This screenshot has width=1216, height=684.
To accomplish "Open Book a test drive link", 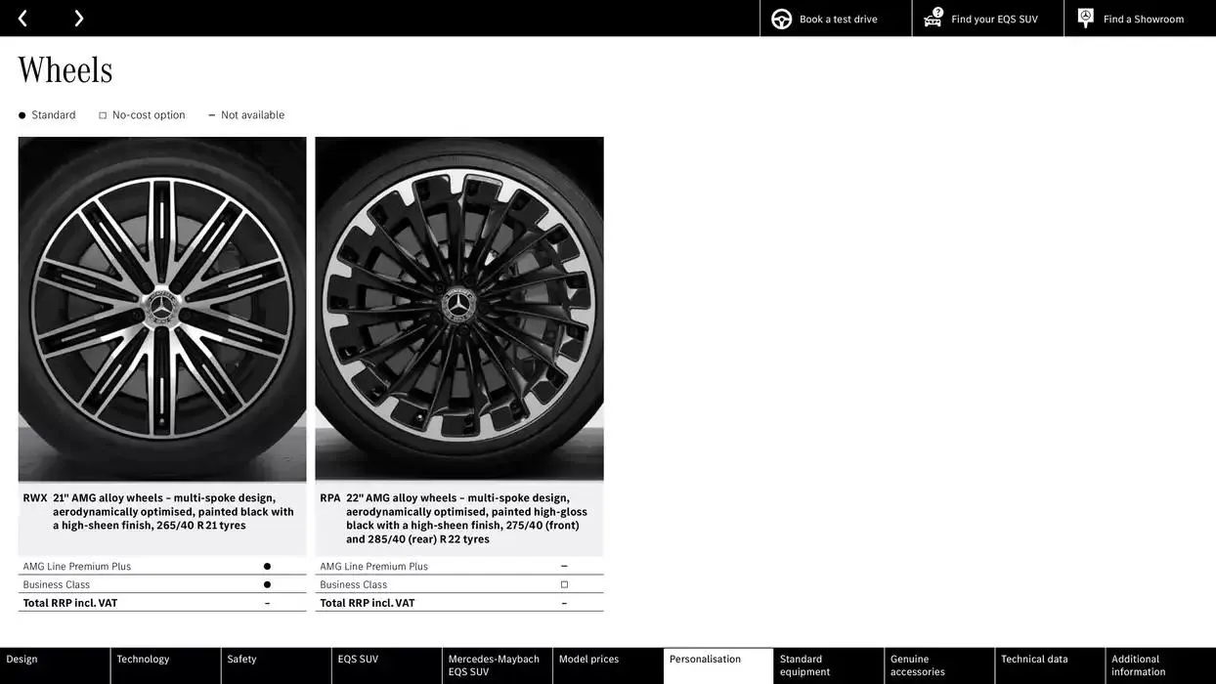I will [x=838, y=20].
